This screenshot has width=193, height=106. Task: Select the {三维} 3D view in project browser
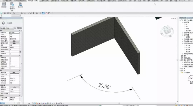[188, 37]
